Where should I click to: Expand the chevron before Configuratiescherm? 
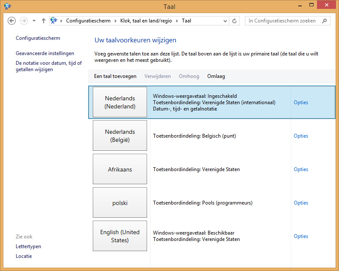tap(61, 21)
